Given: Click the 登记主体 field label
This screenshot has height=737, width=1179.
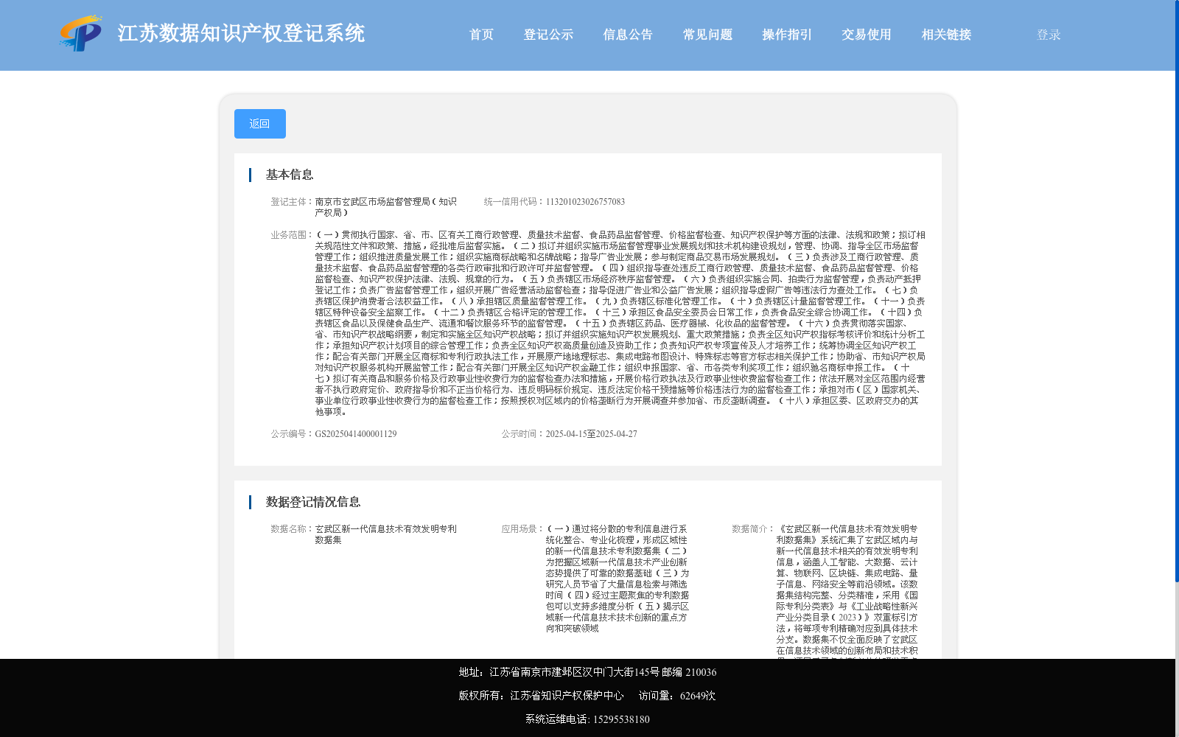Looking at the screenshot, I should point(293,202).
